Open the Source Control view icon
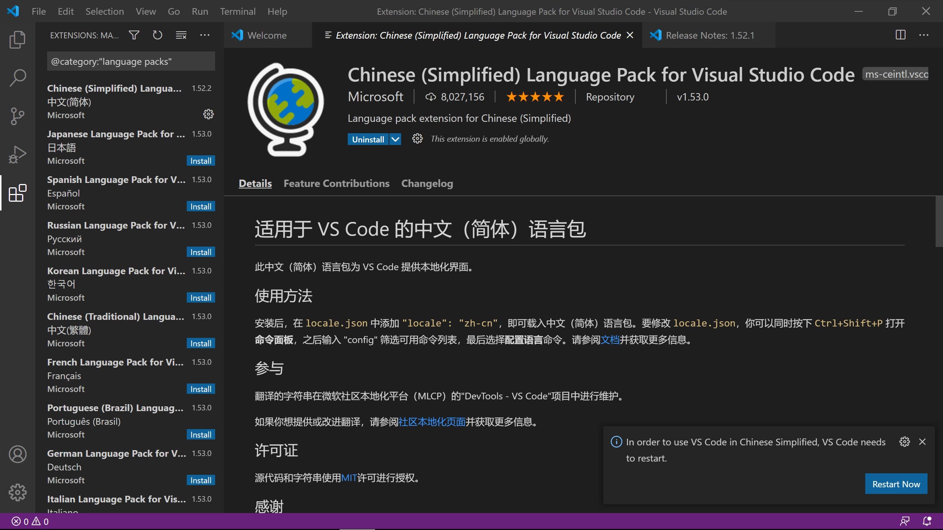The width and height of the screenshot is (943, 530). click(17, 116)
